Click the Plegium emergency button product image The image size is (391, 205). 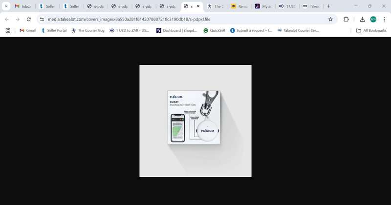click(x=195, y=121)
